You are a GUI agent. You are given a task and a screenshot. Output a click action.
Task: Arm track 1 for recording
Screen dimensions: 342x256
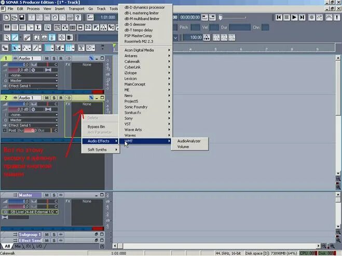pyautogui.click(x=61, y=59)
